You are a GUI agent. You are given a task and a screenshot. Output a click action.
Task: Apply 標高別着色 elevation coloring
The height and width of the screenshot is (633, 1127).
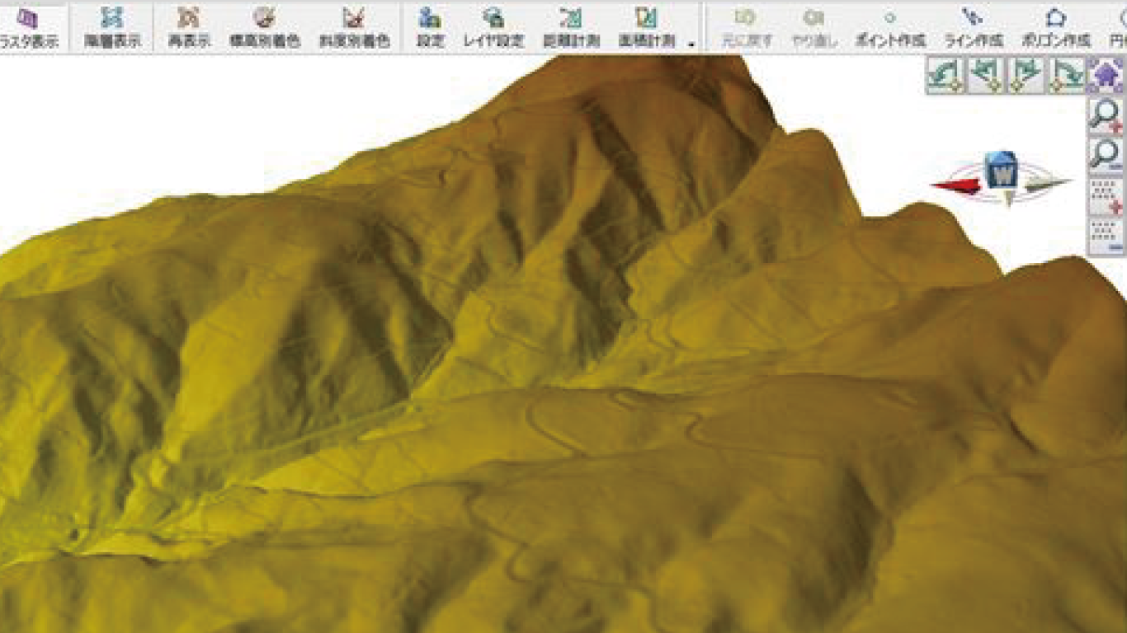264,27
